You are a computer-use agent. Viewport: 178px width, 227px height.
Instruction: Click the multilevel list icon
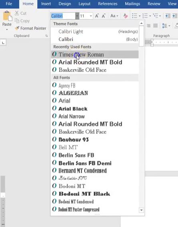click(156, 16)
